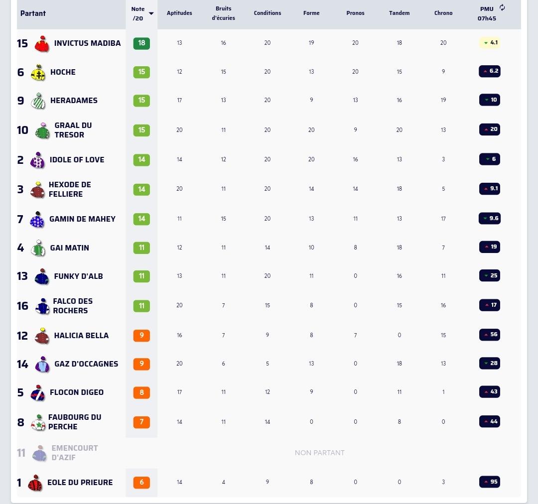Toggle sort arrow beside Note /20
This screenshot has height=504, width=538.
[151, 13]
